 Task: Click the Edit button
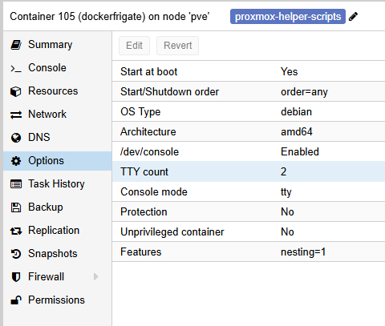(x=134, y=46)
